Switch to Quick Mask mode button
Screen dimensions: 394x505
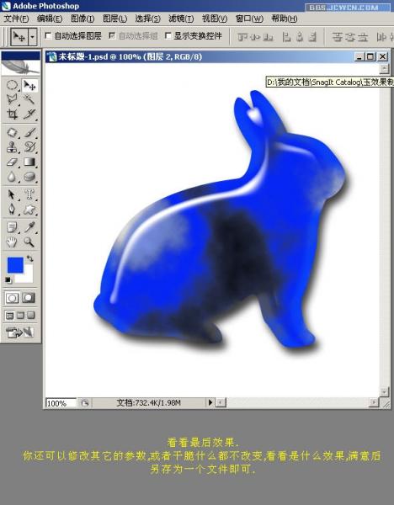pos(29,298)
